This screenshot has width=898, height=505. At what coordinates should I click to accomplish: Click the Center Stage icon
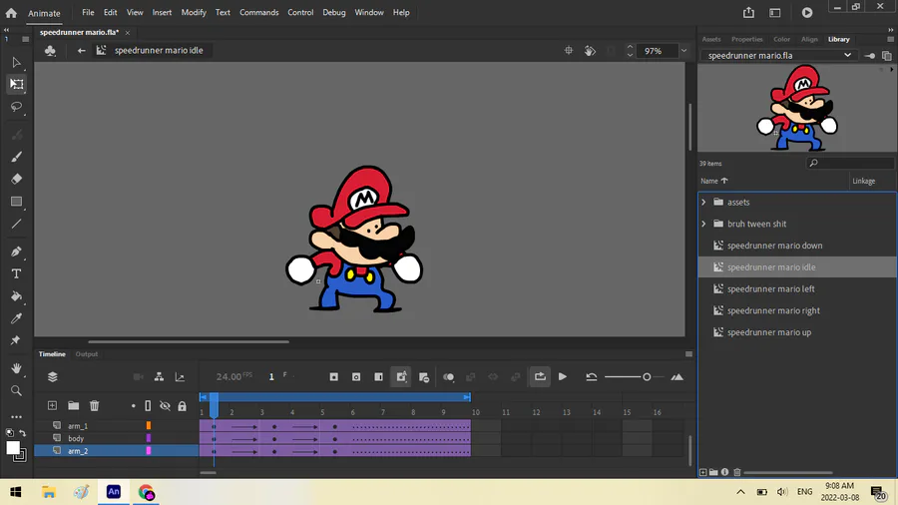coord(568,50)
